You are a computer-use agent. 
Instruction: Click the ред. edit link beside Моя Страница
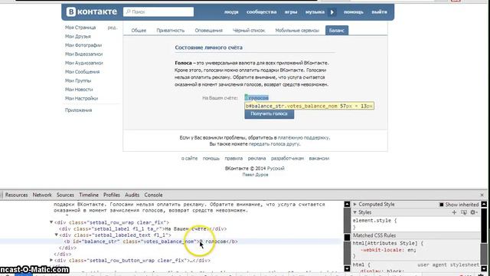[113, 28]
